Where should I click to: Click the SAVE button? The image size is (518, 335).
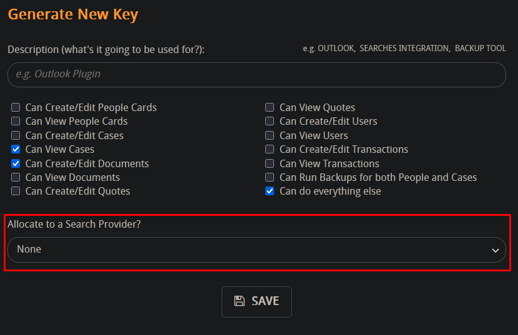257,302
